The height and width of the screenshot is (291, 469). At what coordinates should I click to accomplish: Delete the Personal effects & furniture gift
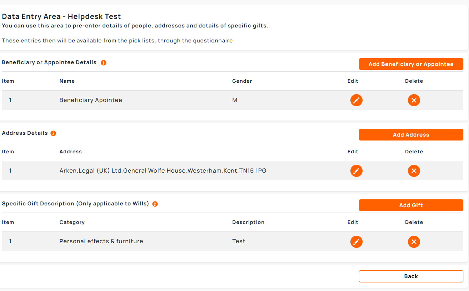point(414,241)
